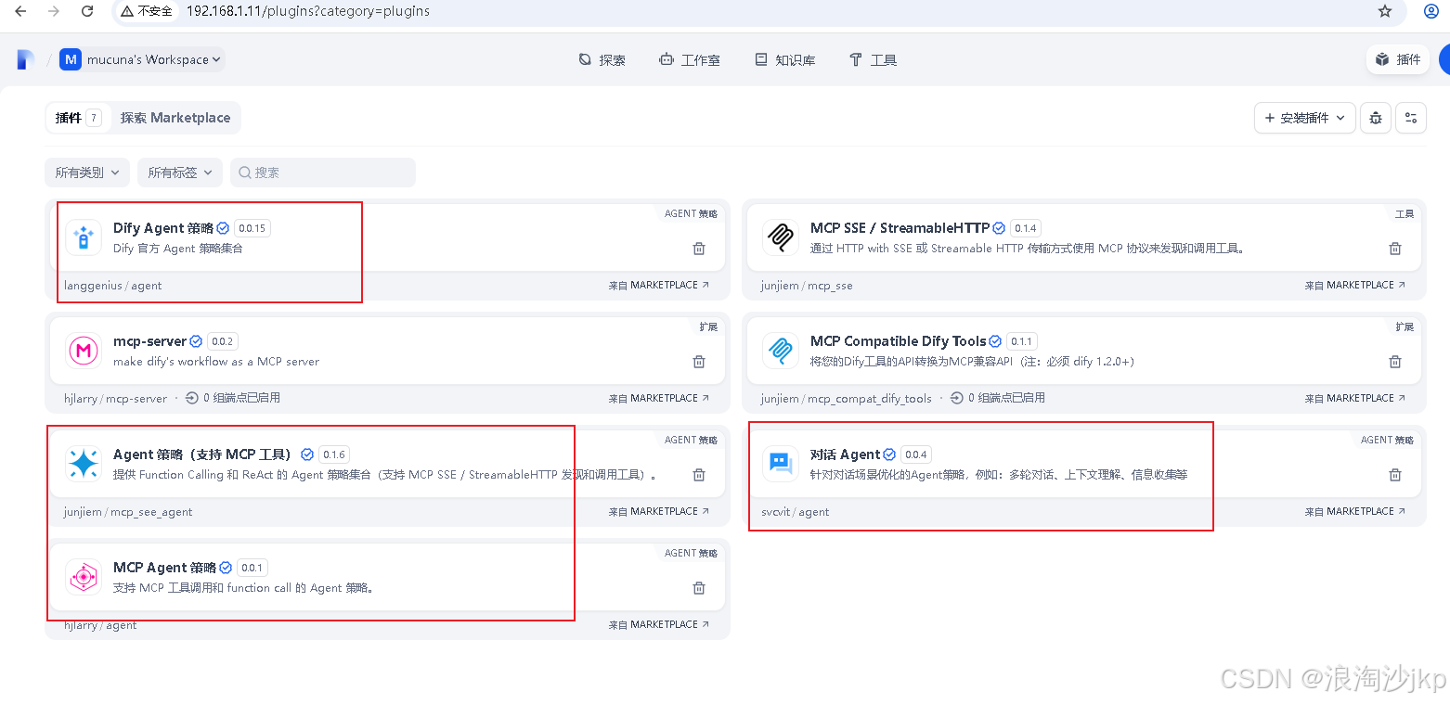Open the mucuna's Workspace dropdown
This screenshot has height=704, width=1450.
click(142, 59)
